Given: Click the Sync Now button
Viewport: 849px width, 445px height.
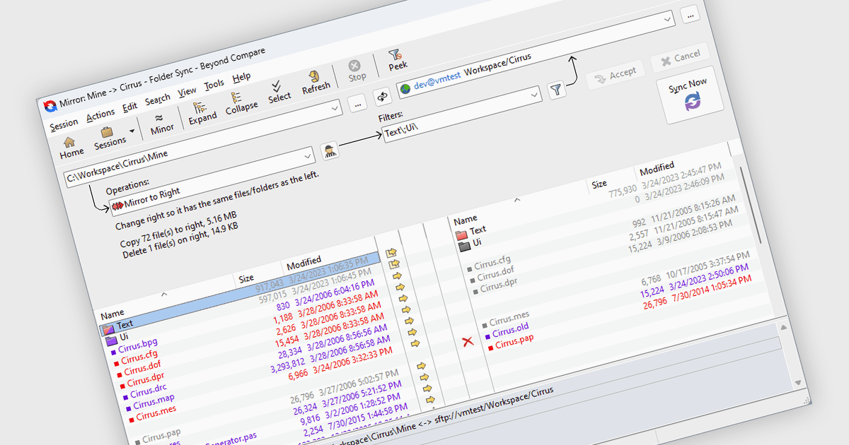Looking at the screenshot, I should (x=690, y=96).
